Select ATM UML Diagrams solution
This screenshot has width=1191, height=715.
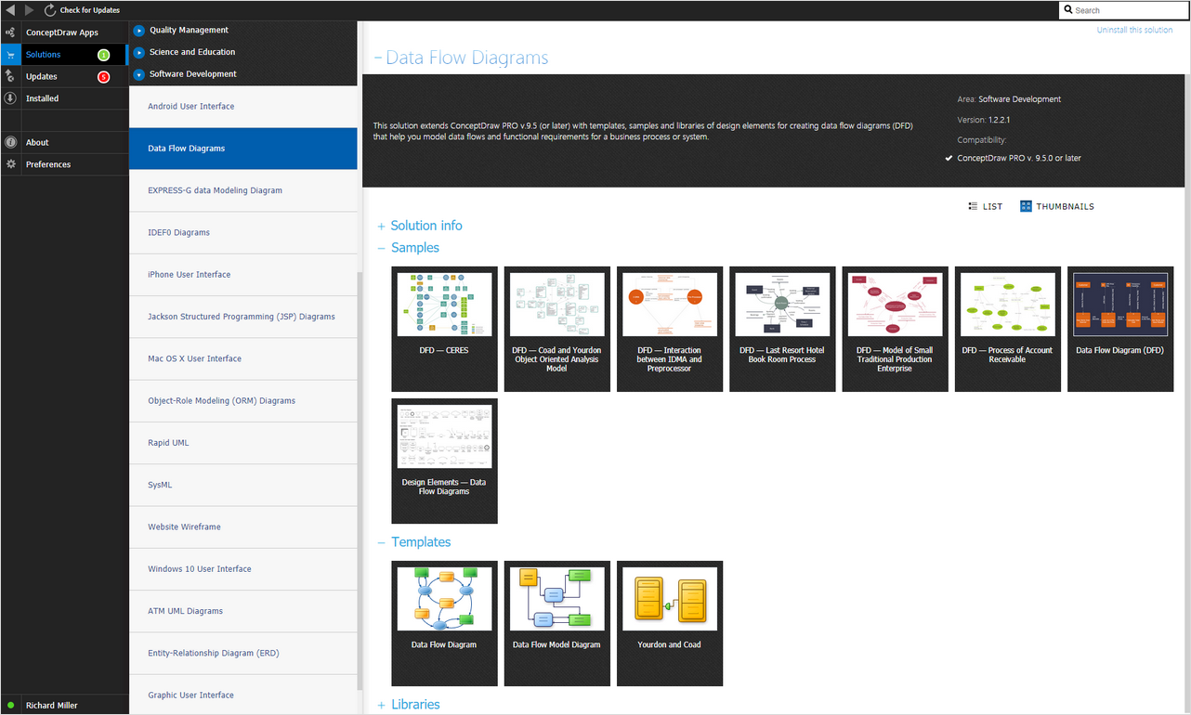coord(242,611)
